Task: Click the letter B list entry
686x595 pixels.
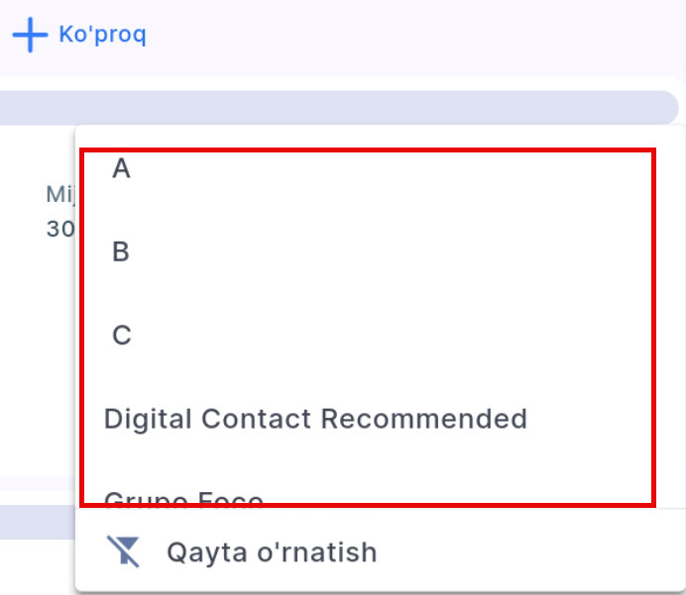Action: (121, 252)
